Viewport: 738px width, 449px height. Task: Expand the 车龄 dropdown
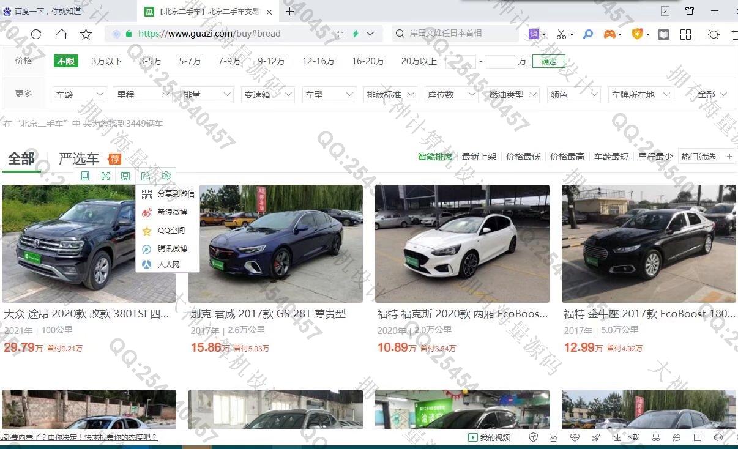pos(80,95)
